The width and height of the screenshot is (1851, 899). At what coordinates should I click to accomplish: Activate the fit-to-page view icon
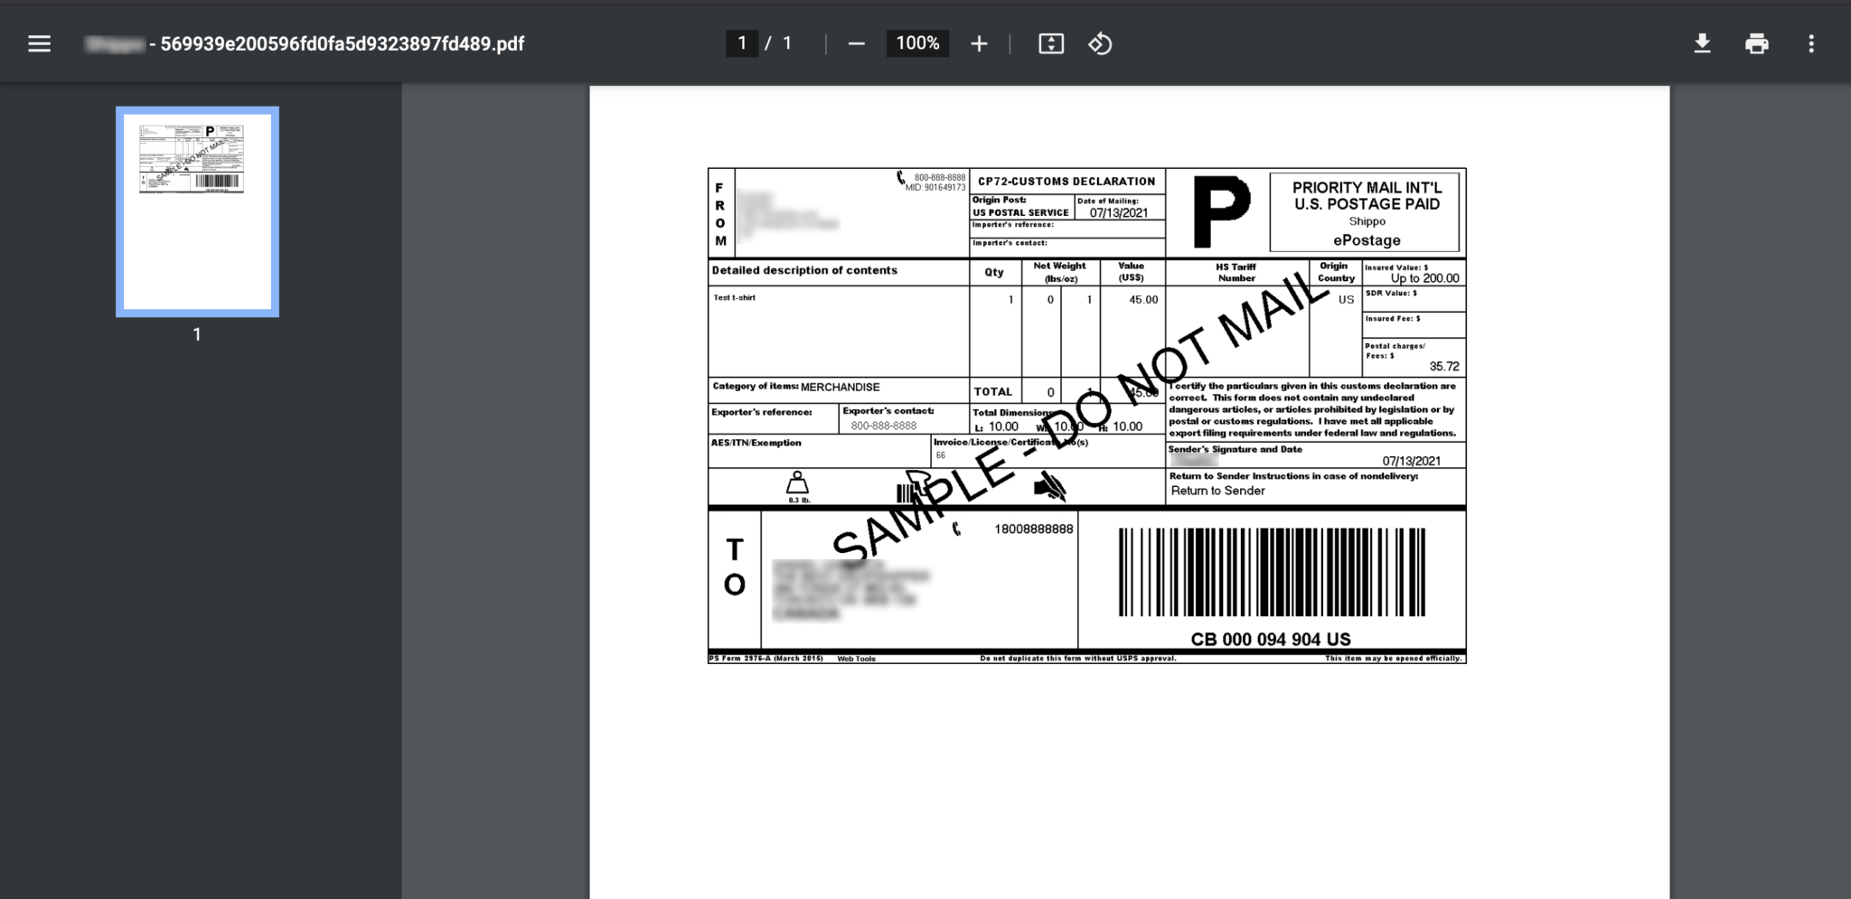[x=1051, y=42]
